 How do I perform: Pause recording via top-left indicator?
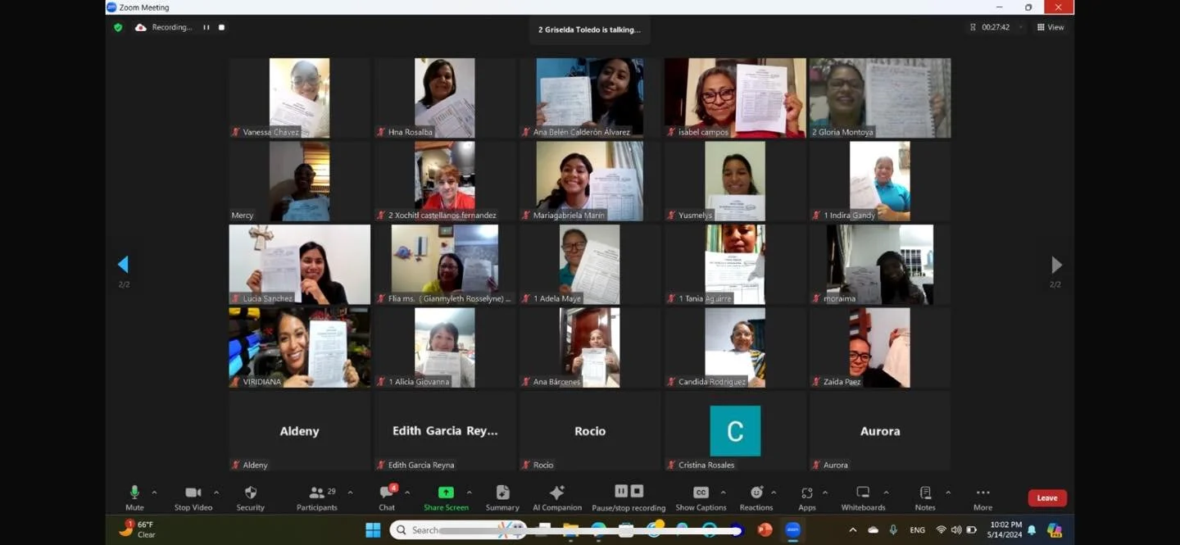click(206, 27)
